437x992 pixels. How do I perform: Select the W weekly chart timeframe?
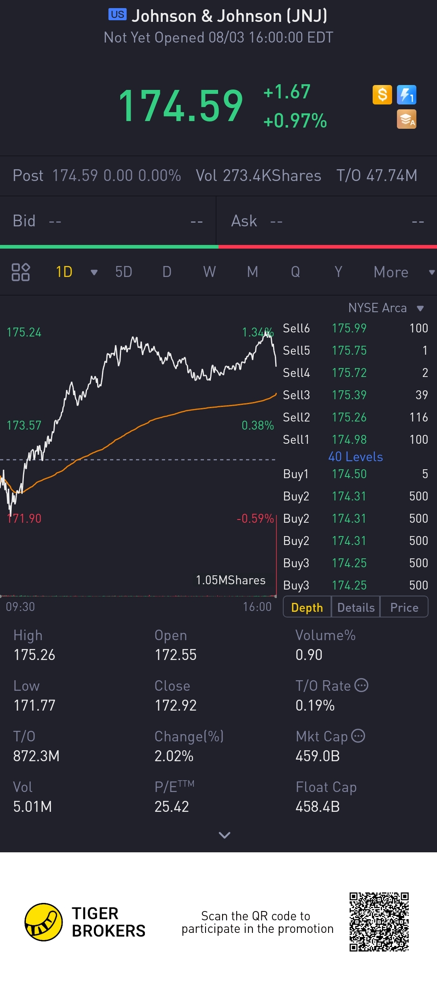click(x=209, y=272)
